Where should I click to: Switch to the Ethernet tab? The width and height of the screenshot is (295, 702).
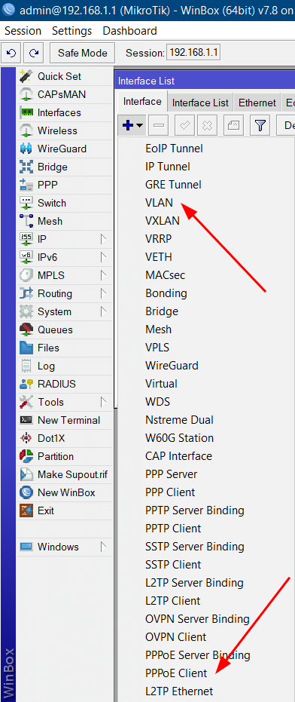click(257, 103)
